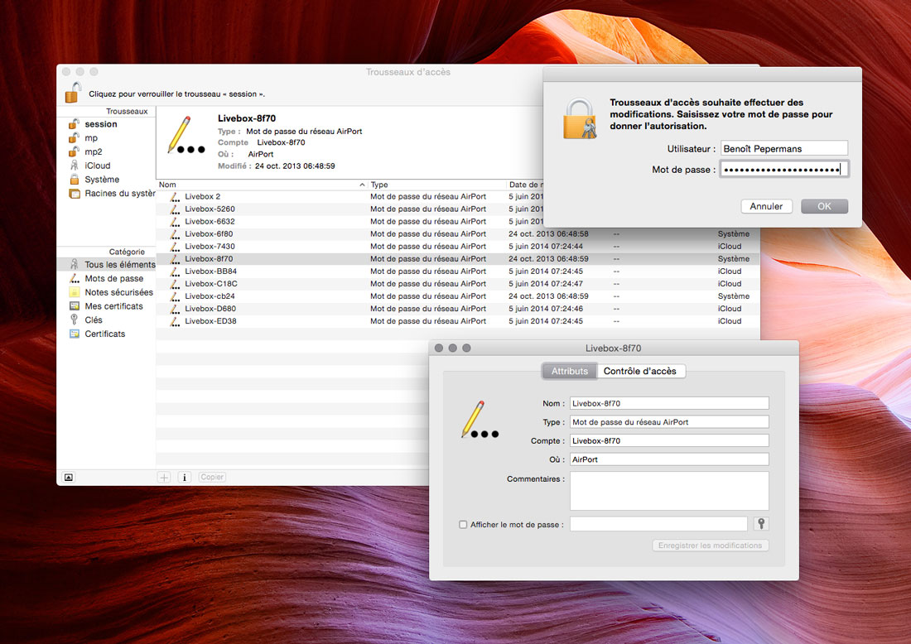Toggle the keychain sidebar view button
911x644 pixels.
tap(69, 478)
